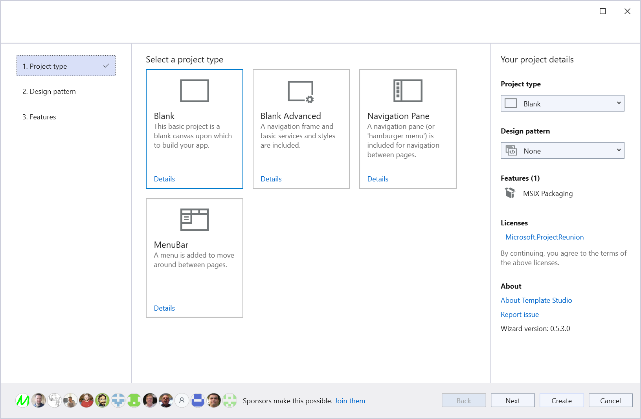Click the glasses-and-beard sponsor avatar
The height and width of the screenshot is (419, 641).
click(102, 401)
